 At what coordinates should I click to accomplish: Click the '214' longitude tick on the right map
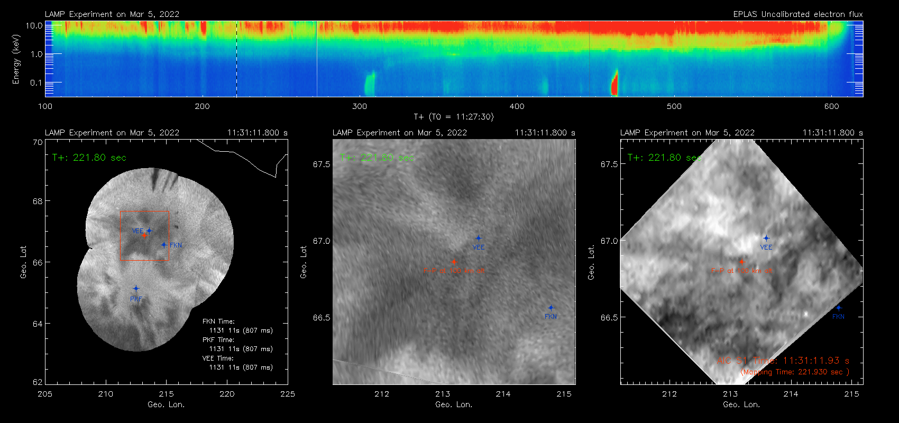tap(791, 394)
